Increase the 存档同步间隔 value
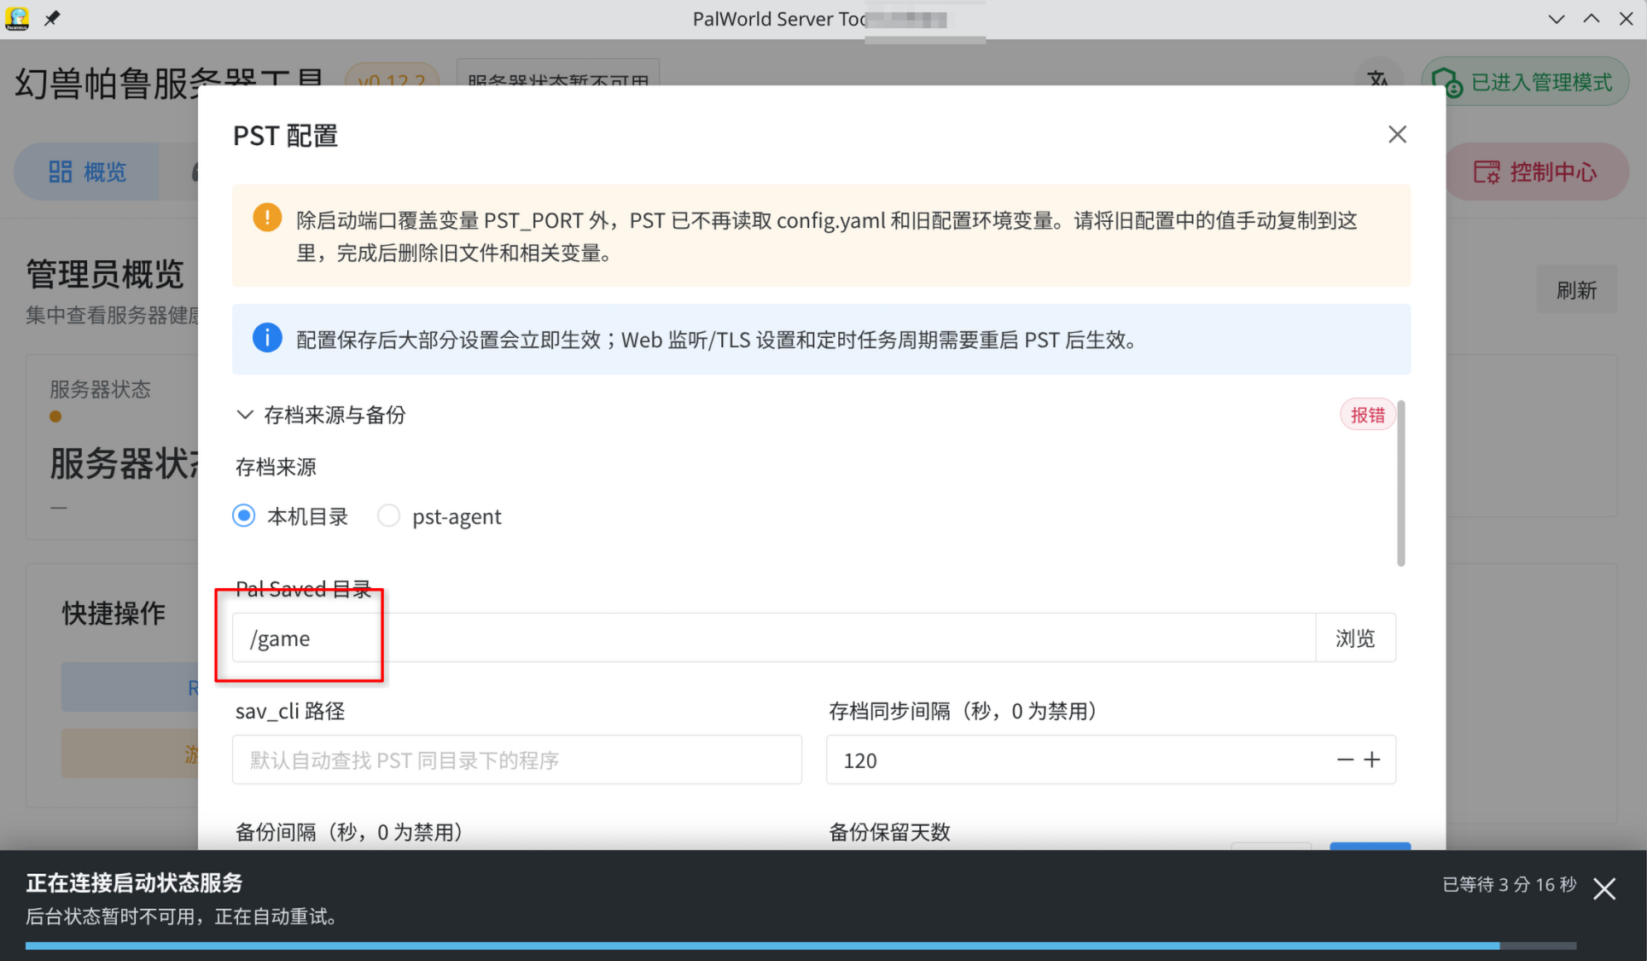Image resolution: width=1647 pixels, height=961 pixels. pos(1372,760)
